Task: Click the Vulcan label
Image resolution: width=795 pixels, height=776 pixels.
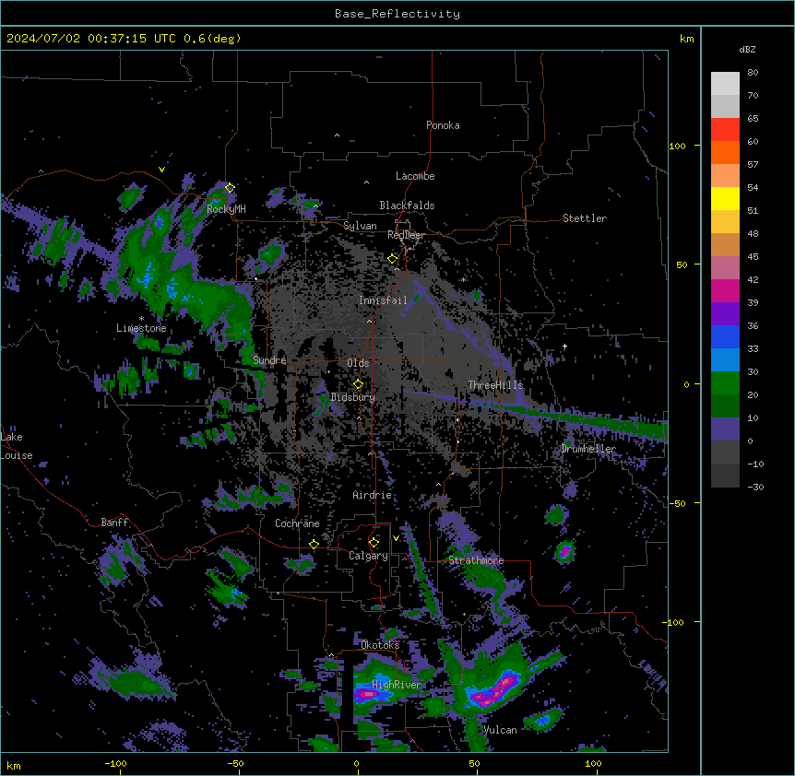Action: (x=500, y=730)
